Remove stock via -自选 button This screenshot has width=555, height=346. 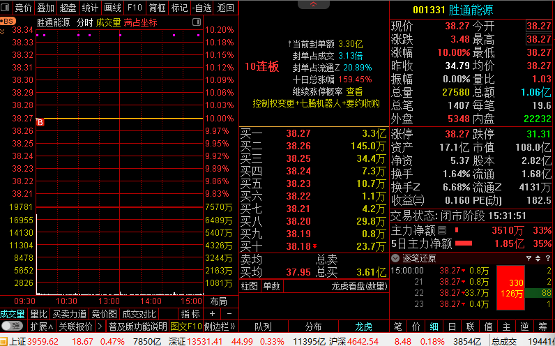pos(202,8)
